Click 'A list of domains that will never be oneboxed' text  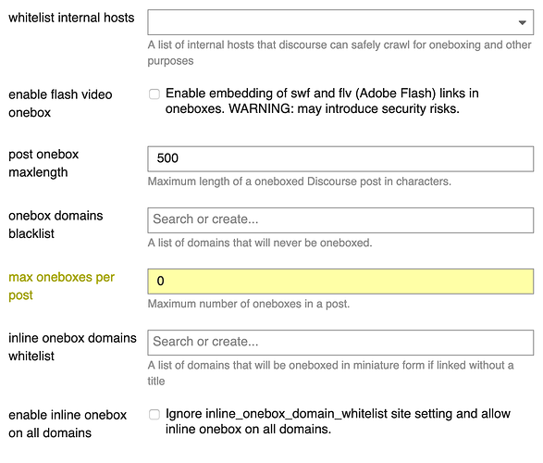(260, 243)
